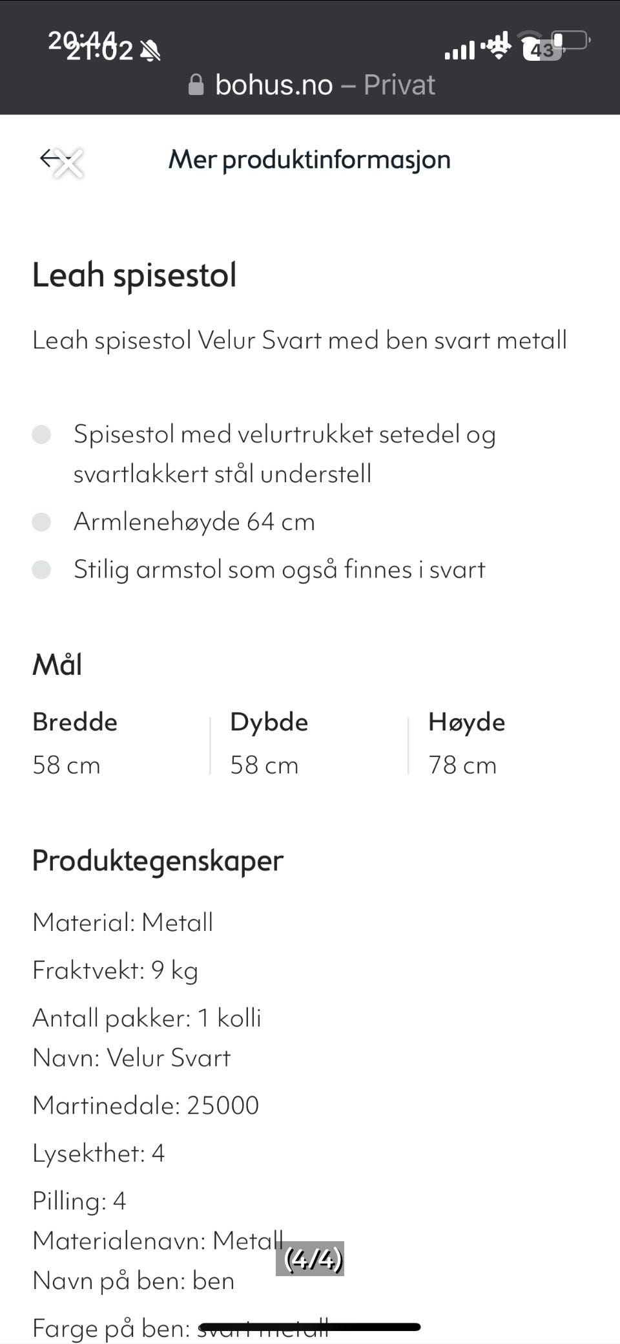The height and width of the screenshot is (1344, 620).
Task: Tap the Martinedale: 25000 line
Action: [145, 1105]
